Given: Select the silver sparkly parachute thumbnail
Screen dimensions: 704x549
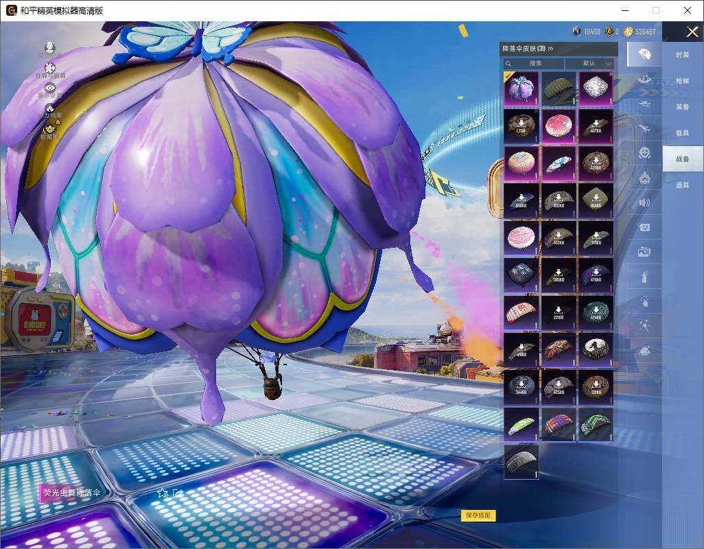Looking at the screenshot, I should (x=596, y=89).
